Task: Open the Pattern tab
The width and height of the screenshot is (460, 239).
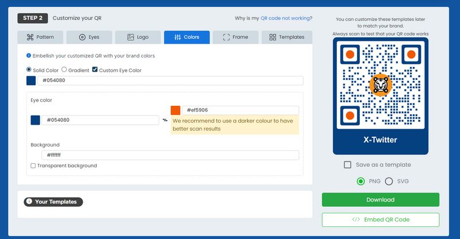Action: point(40,37)
